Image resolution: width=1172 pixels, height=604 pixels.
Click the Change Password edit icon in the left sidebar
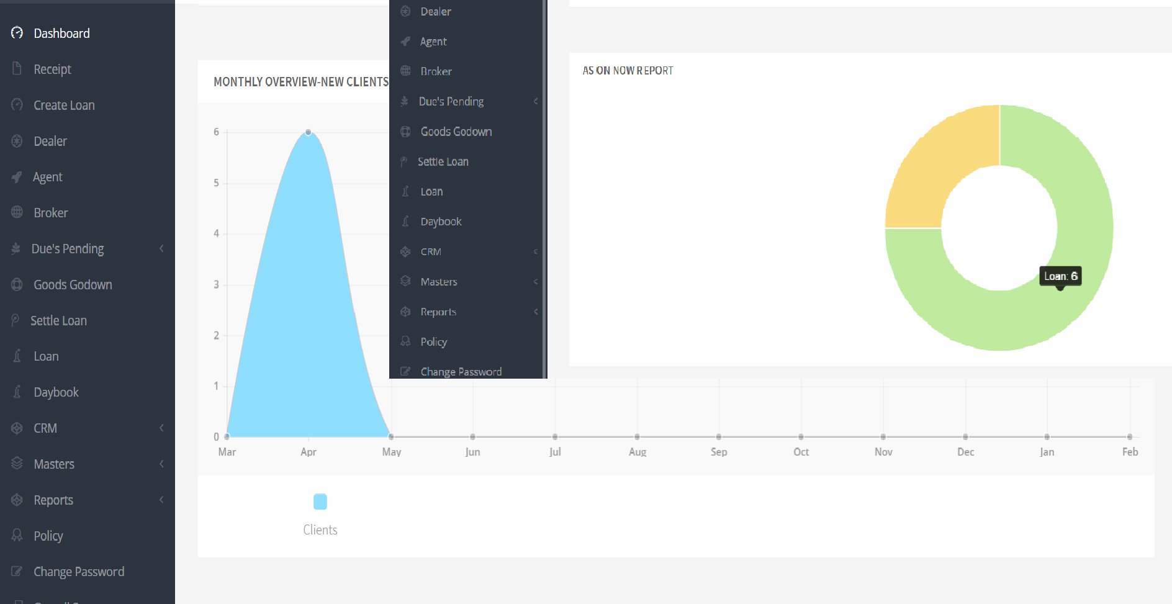tap(17, 572)
